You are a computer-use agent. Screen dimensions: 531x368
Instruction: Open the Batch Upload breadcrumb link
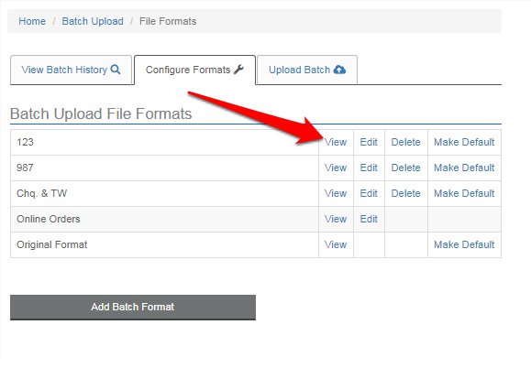click(x=93, y=21)
